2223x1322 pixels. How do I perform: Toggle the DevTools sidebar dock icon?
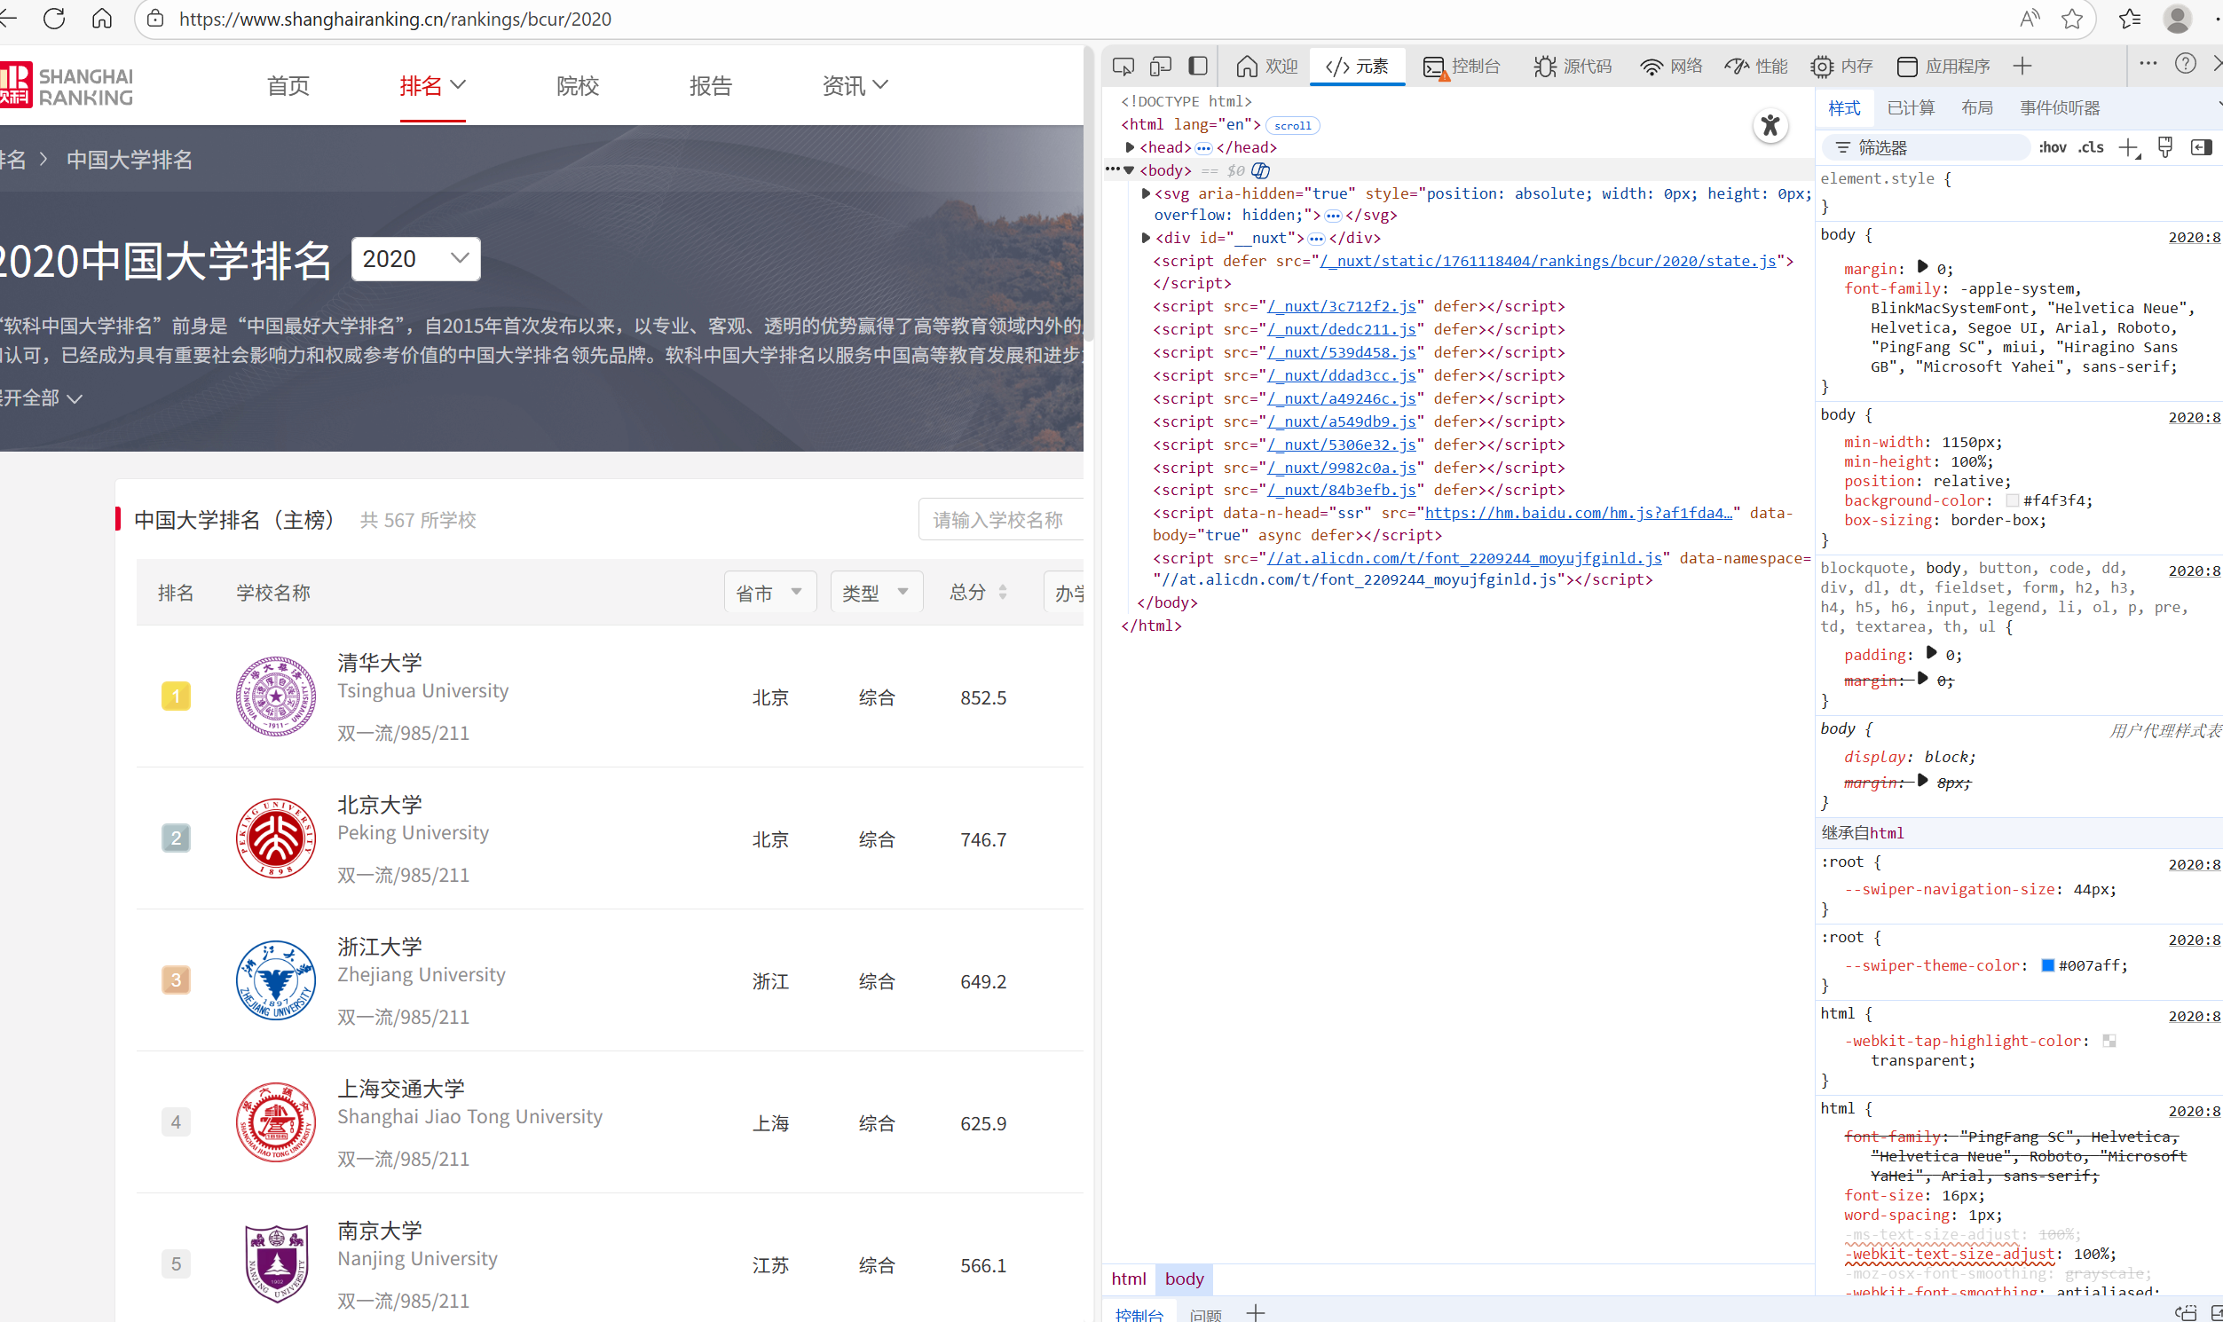point(1198,67)
